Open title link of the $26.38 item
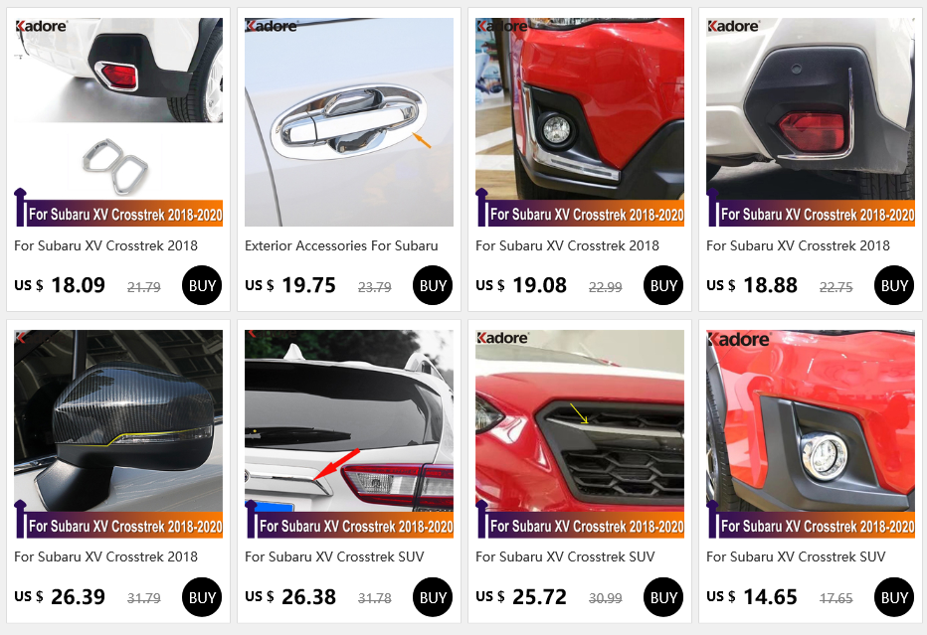Image resolution: width=927 pixels, height=635 pixels. point(334,557)
